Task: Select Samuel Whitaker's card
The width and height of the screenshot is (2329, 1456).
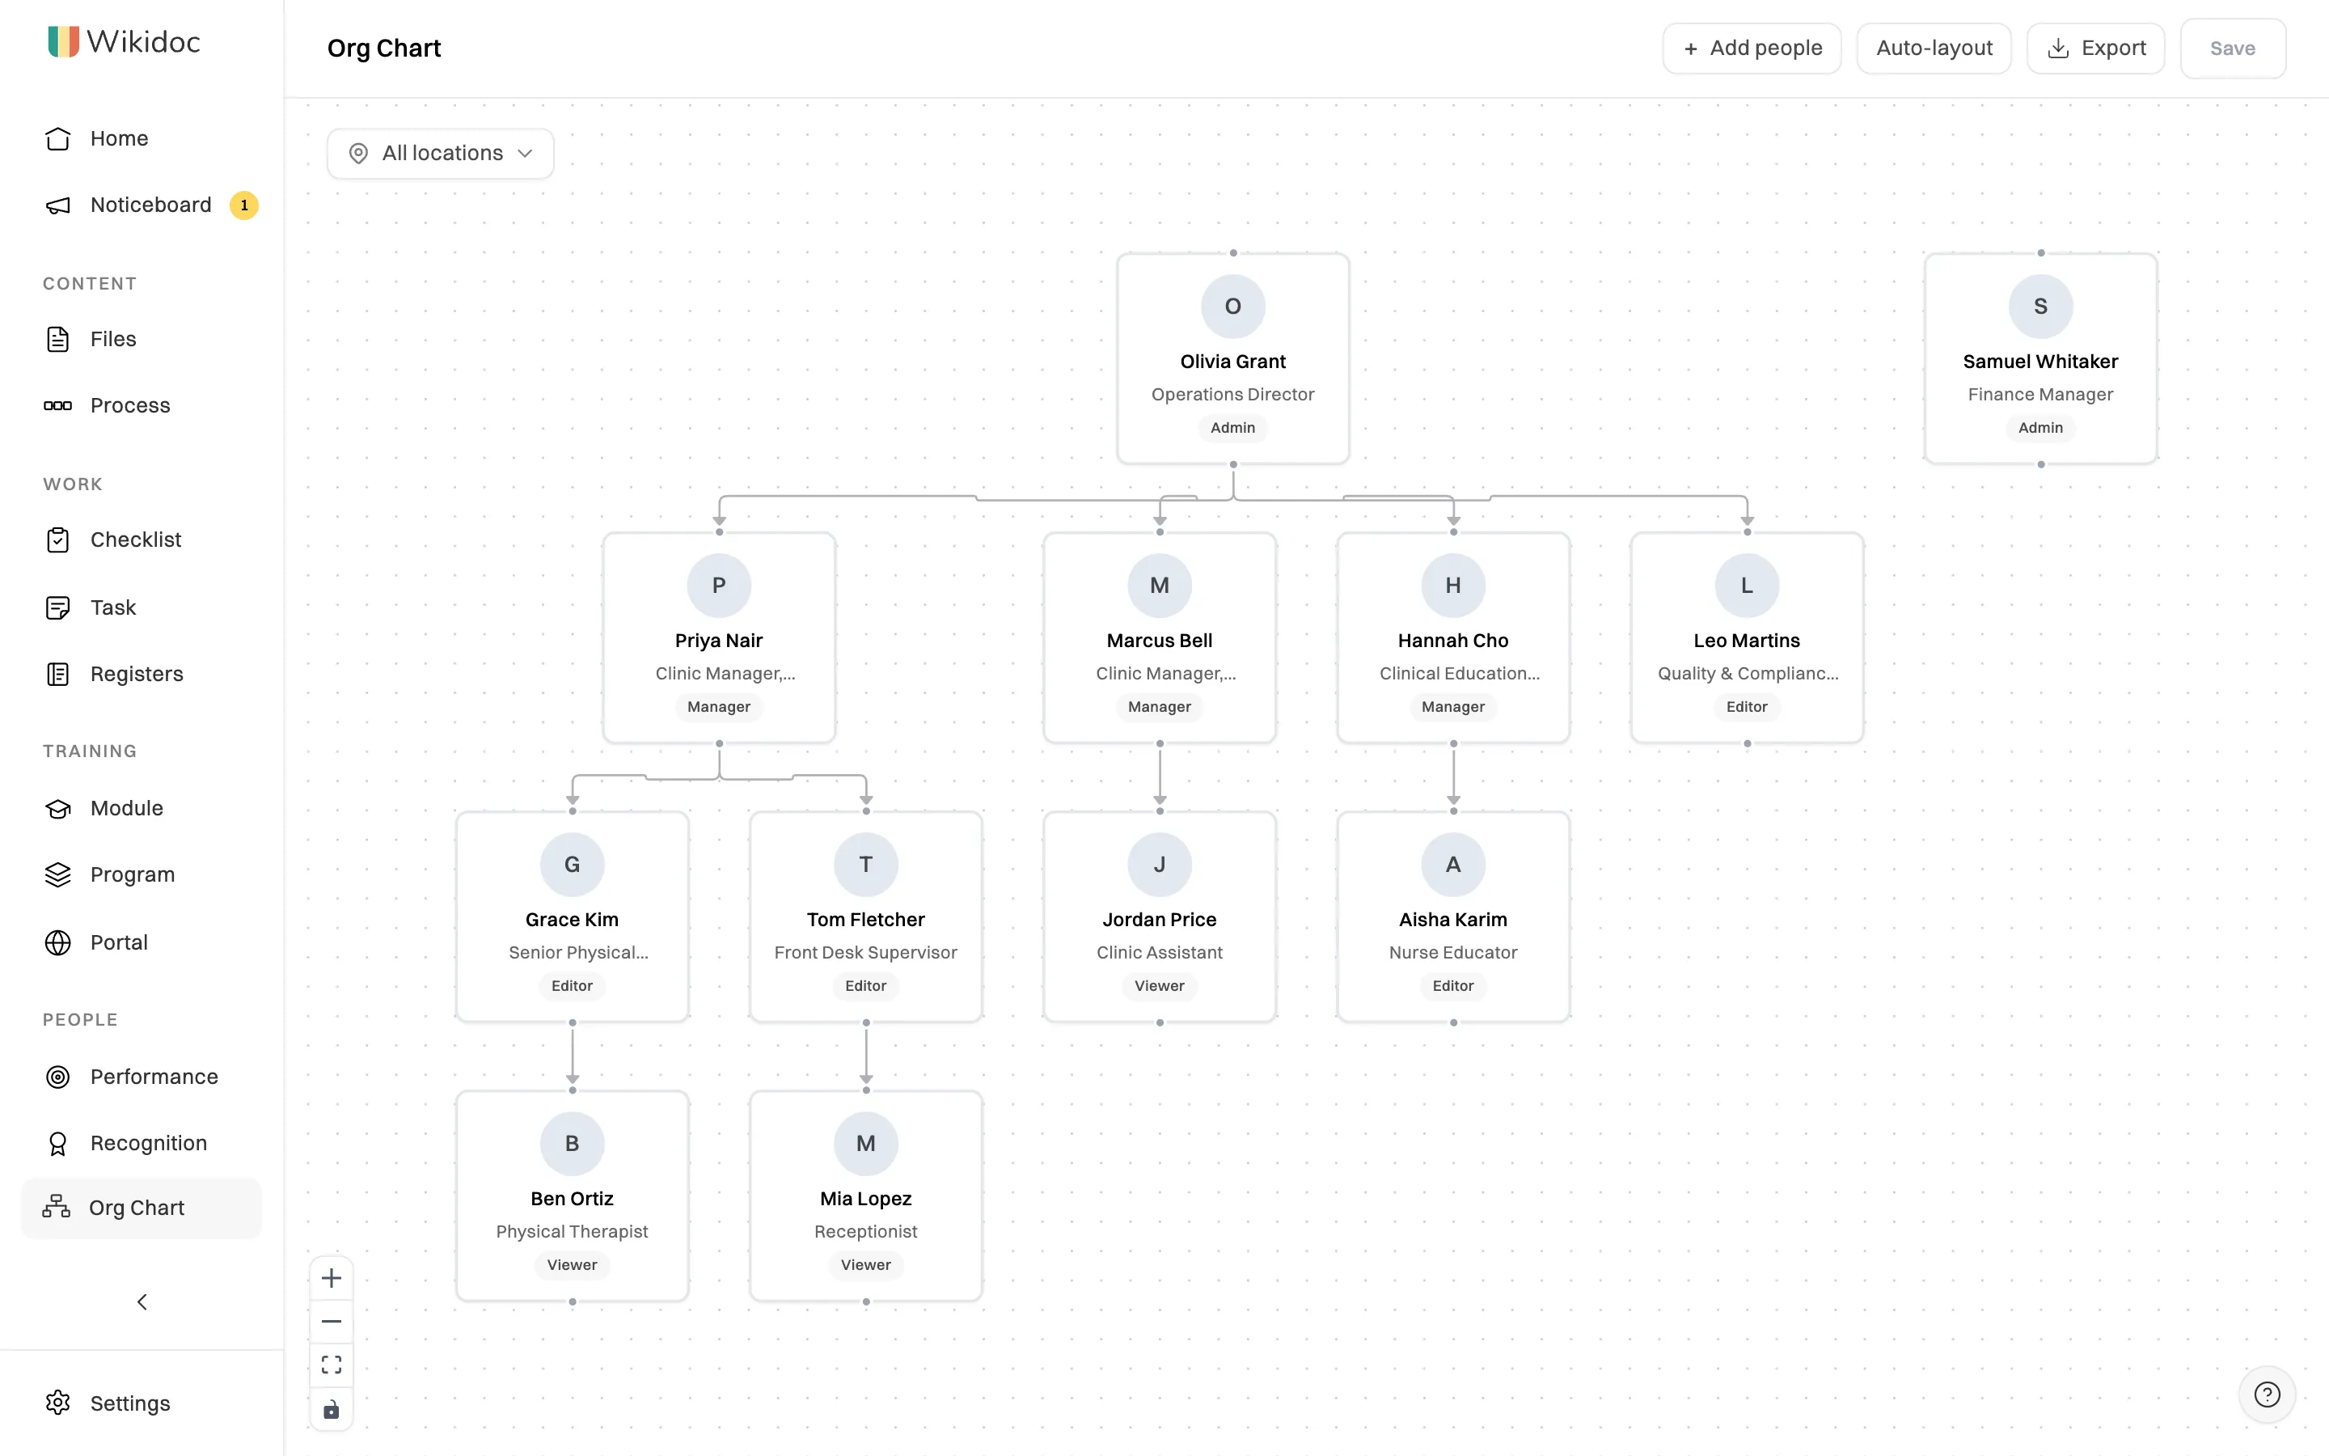Action: click(x=2040, y=358)
